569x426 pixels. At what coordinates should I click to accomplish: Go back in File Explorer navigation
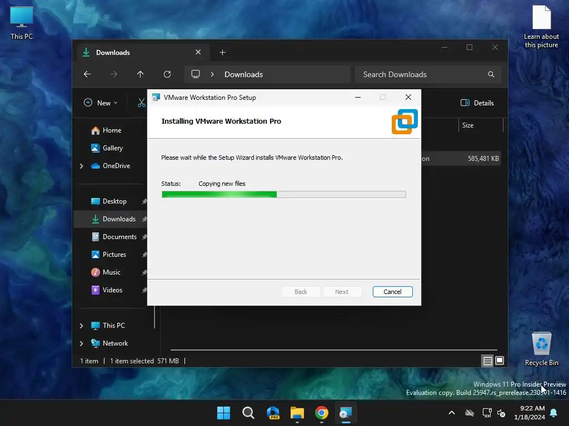click(x=87, y=74)
